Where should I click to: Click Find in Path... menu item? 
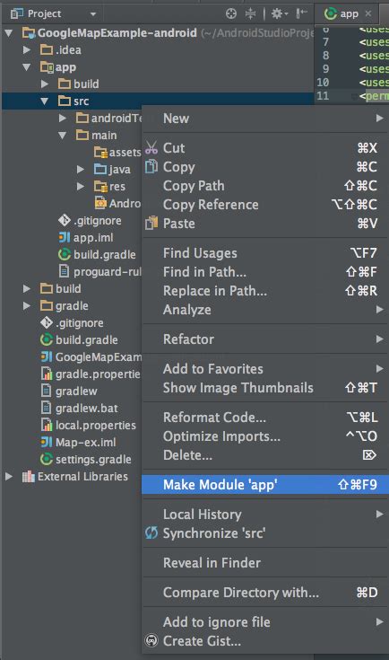(264, 272)
